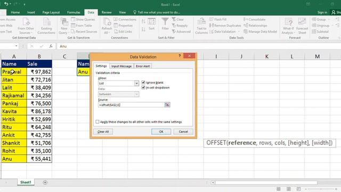This screenshot has height=192, width=341.
Task: Click the Insert Function fx icon
Action: tap(51, 46)
